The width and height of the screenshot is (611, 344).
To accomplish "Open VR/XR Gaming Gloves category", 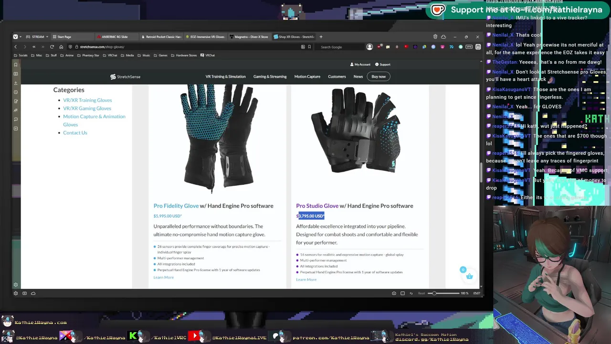I will click(x=87, y=108).
